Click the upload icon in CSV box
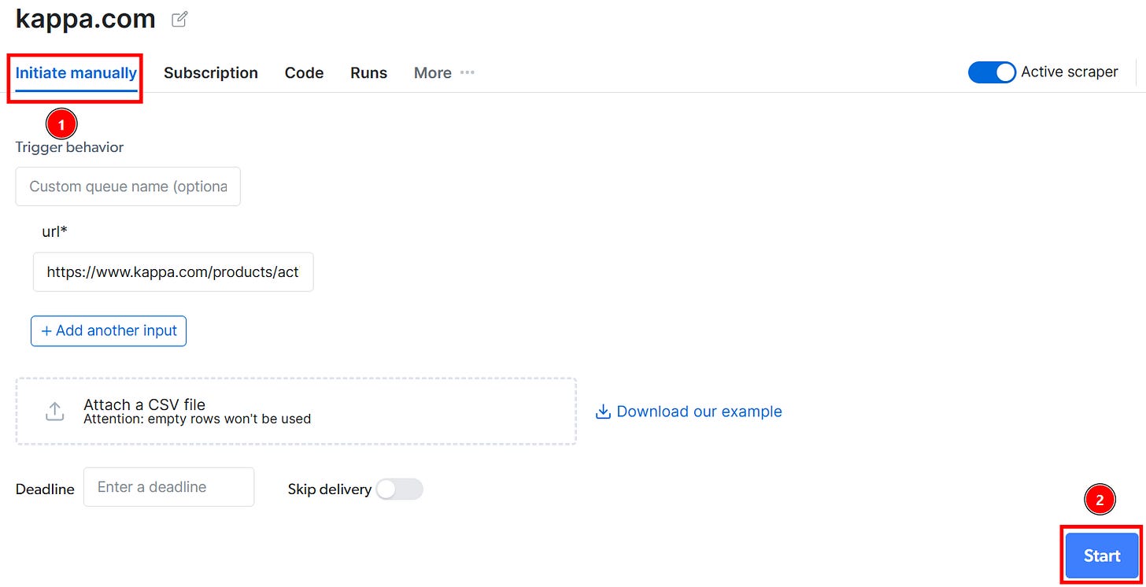The width and height of the screenshot is (1146, 587). coord(54,411)
